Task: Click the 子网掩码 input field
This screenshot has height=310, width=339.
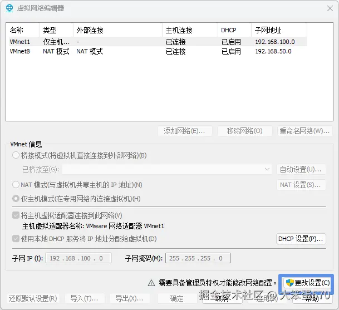Action: (x=198, y=258)
